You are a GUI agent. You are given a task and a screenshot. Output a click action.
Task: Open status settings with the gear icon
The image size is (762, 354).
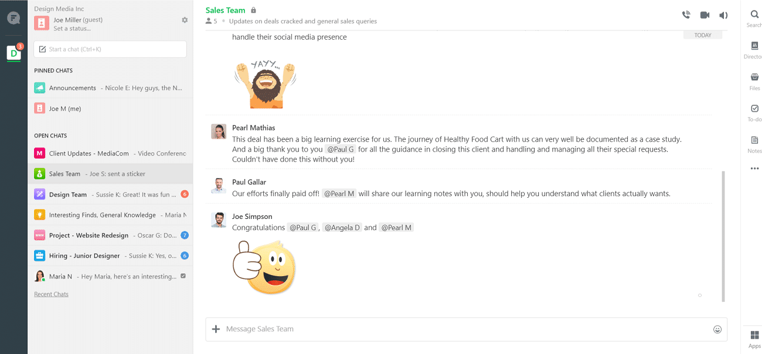pyautogui.click(x=185, y=19)
